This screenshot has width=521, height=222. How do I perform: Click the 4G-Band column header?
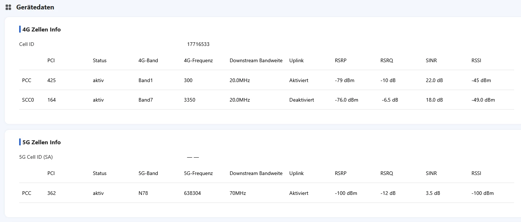point(148,61)
